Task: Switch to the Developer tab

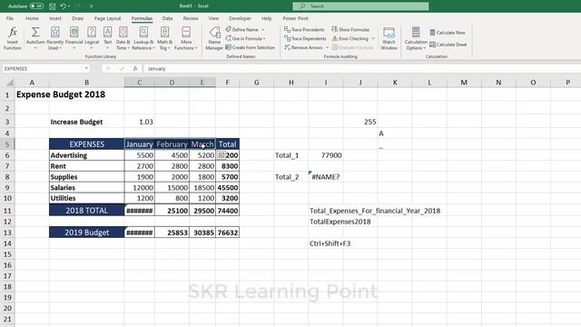Action: point(240,18)
